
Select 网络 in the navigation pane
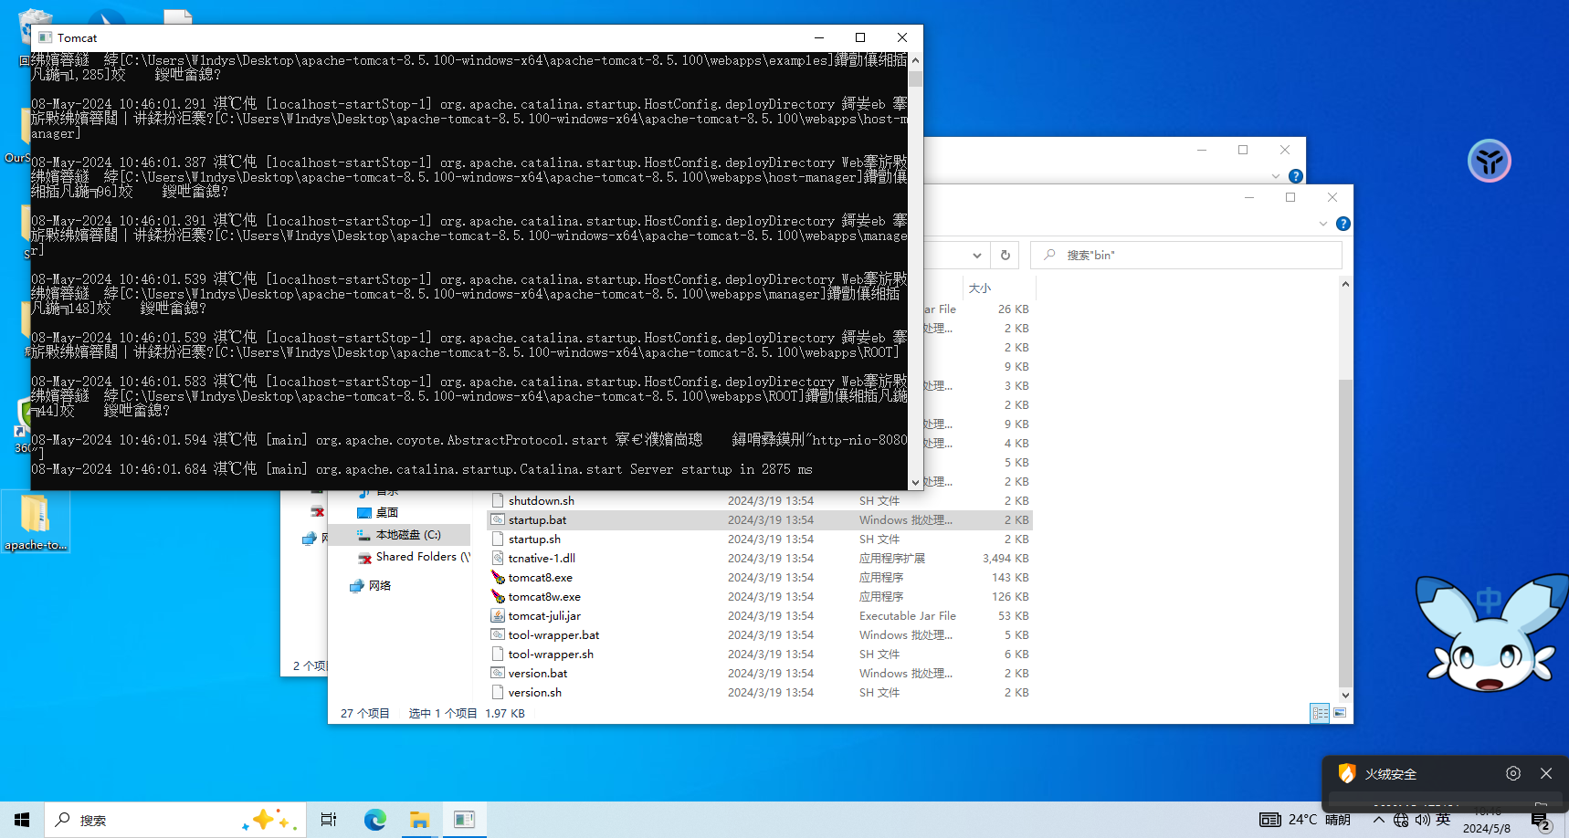click(379, 586)
